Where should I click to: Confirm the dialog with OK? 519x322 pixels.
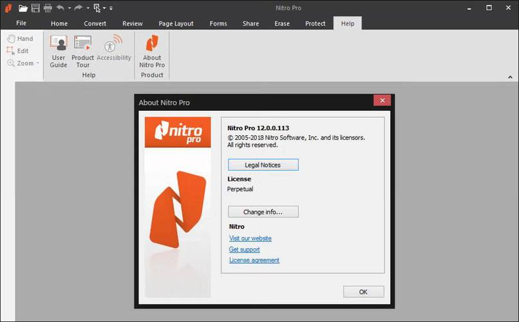click(x=363, y=292)
